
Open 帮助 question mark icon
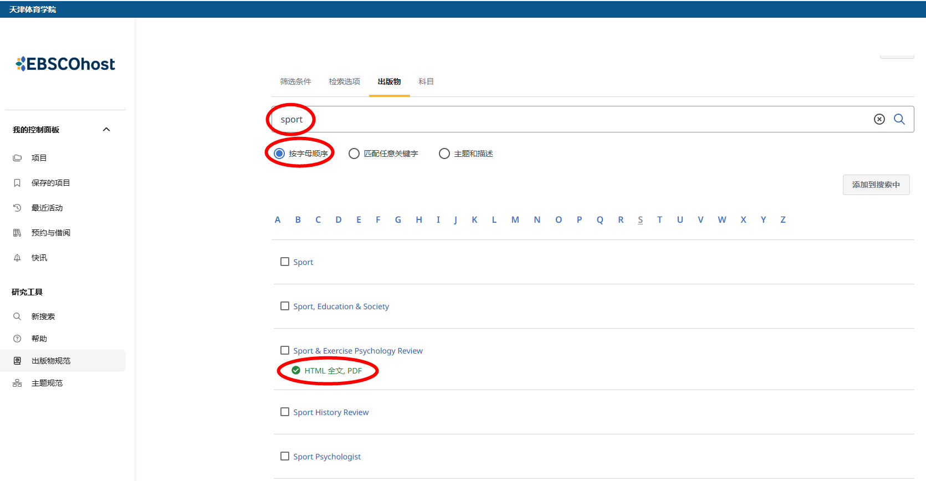click(17, 339)
